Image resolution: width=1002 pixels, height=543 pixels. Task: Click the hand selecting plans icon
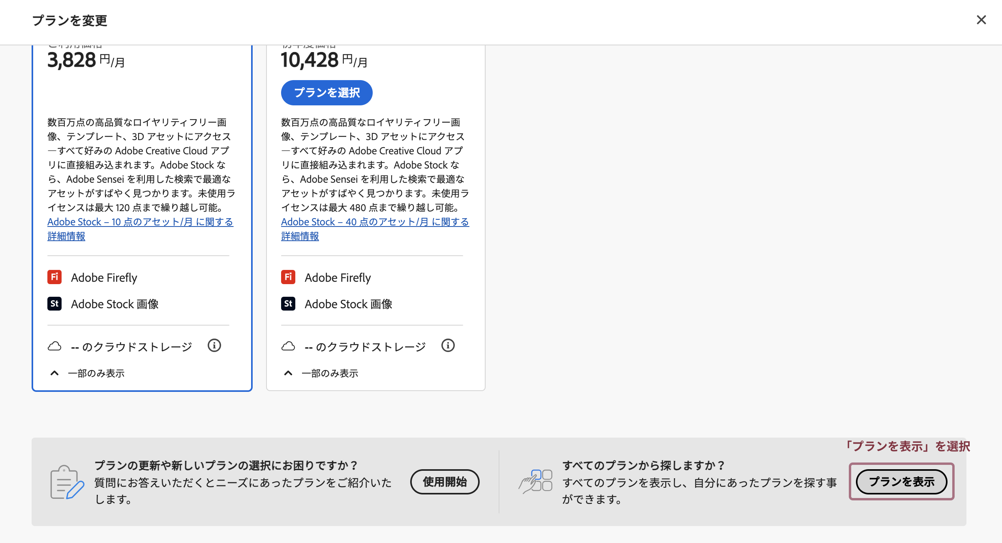coord(535,481)
